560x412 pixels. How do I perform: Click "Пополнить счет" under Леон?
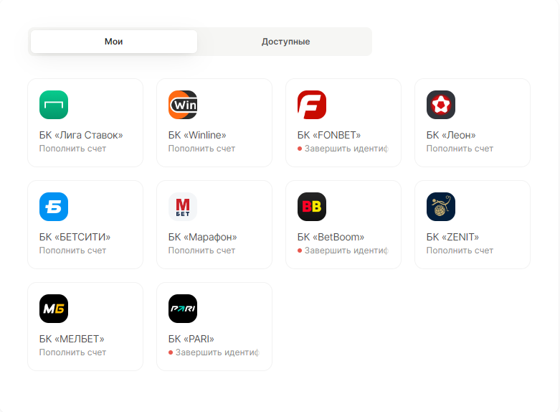460,149
